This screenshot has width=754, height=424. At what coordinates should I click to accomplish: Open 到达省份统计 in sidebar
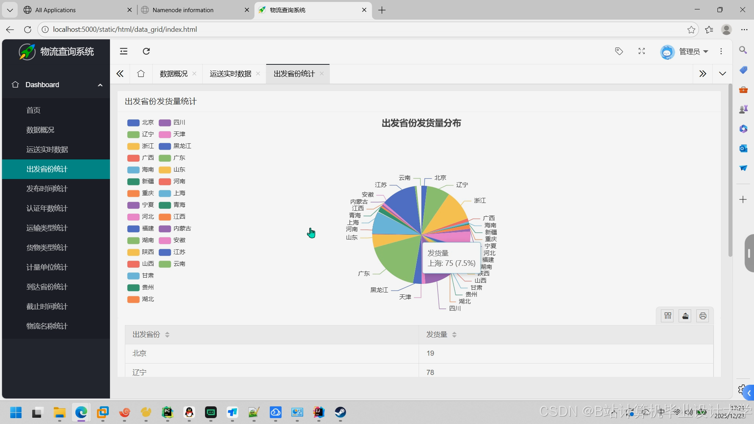pyautogui.click(x=47, y=287)
